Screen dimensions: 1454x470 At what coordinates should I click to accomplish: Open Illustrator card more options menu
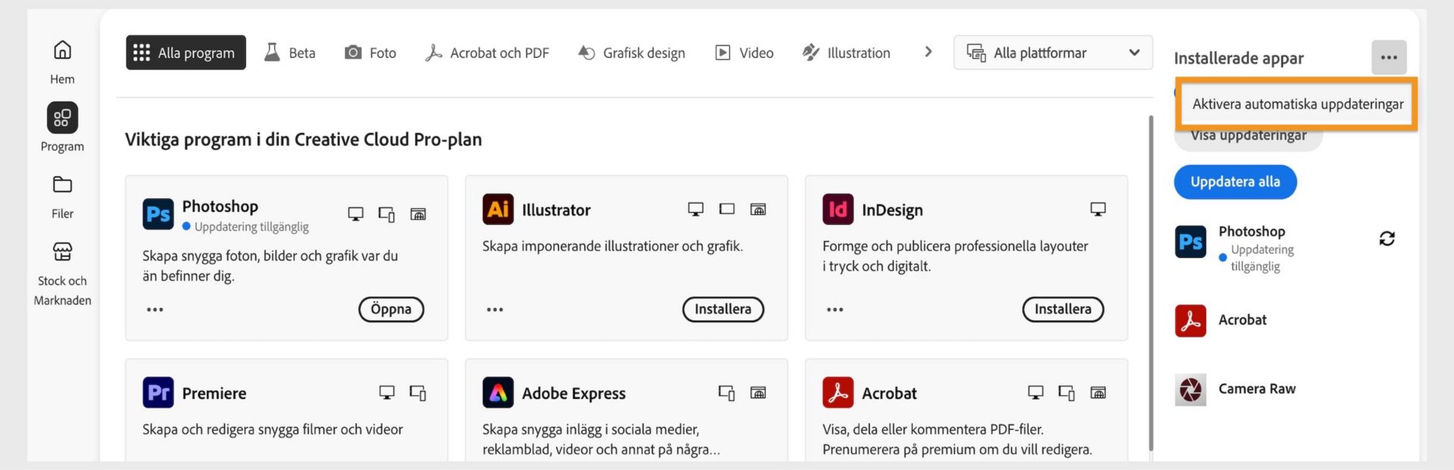coord(495,310)
